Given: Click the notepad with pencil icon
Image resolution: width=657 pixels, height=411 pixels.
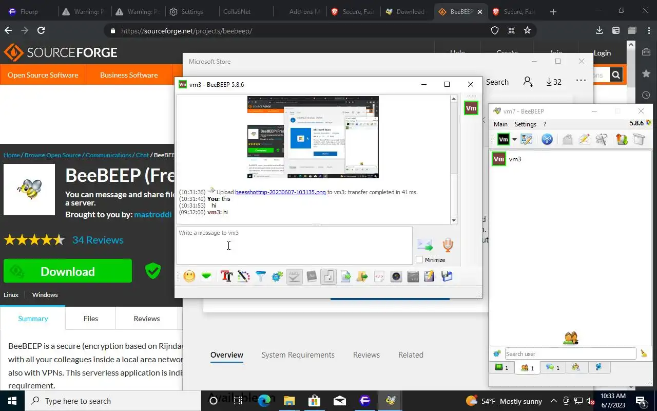Looking at the screenshot, I should tap(430, 276).
